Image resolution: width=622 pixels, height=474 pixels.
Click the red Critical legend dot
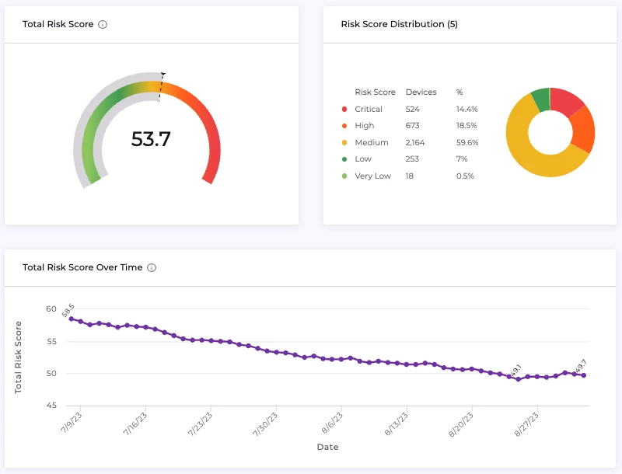[344, 110]
